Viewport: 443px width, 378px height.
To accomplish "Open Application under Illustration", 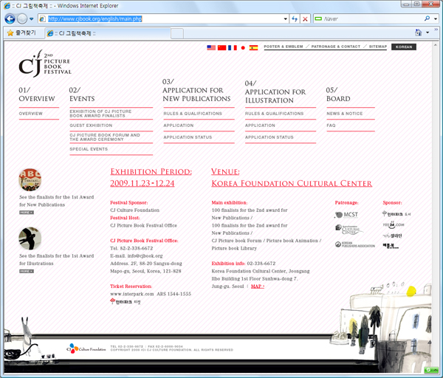I will coord(260,126).
